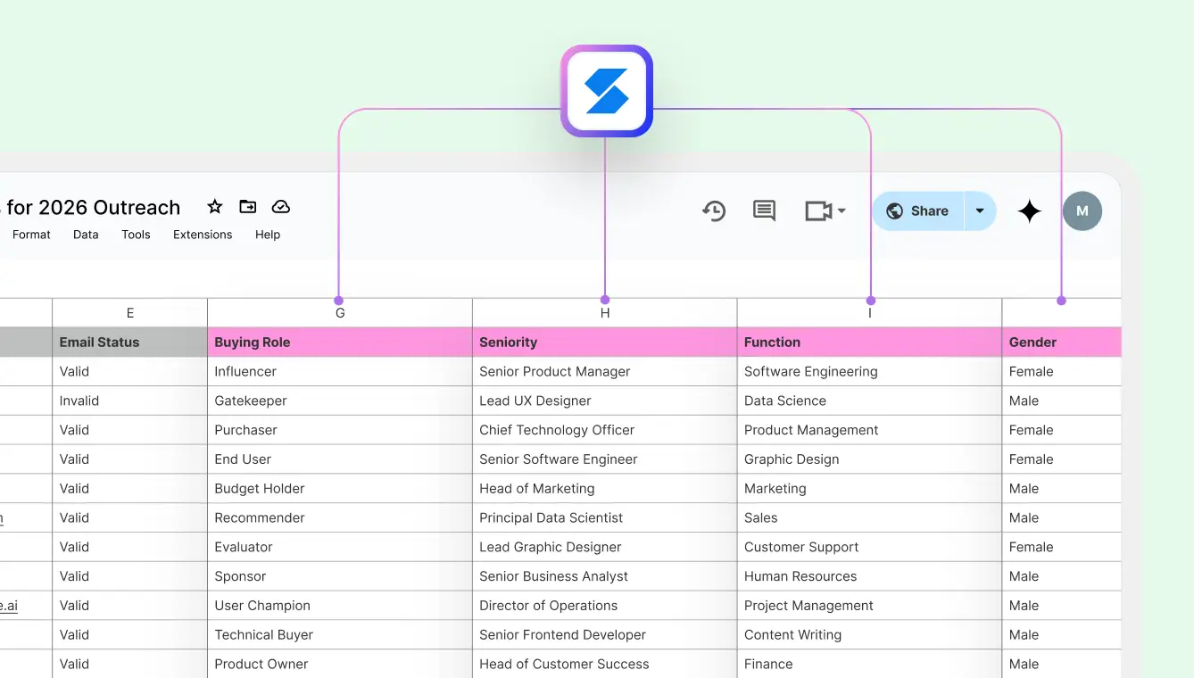This screenshot has width=1194, height=678.
Task: Open the comments panel
Action: 763,211
